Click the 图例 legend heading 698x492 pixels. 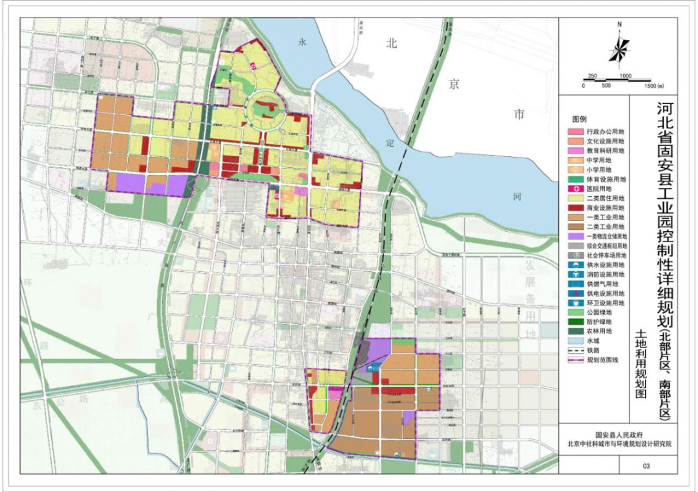click(x=579, y=119)
